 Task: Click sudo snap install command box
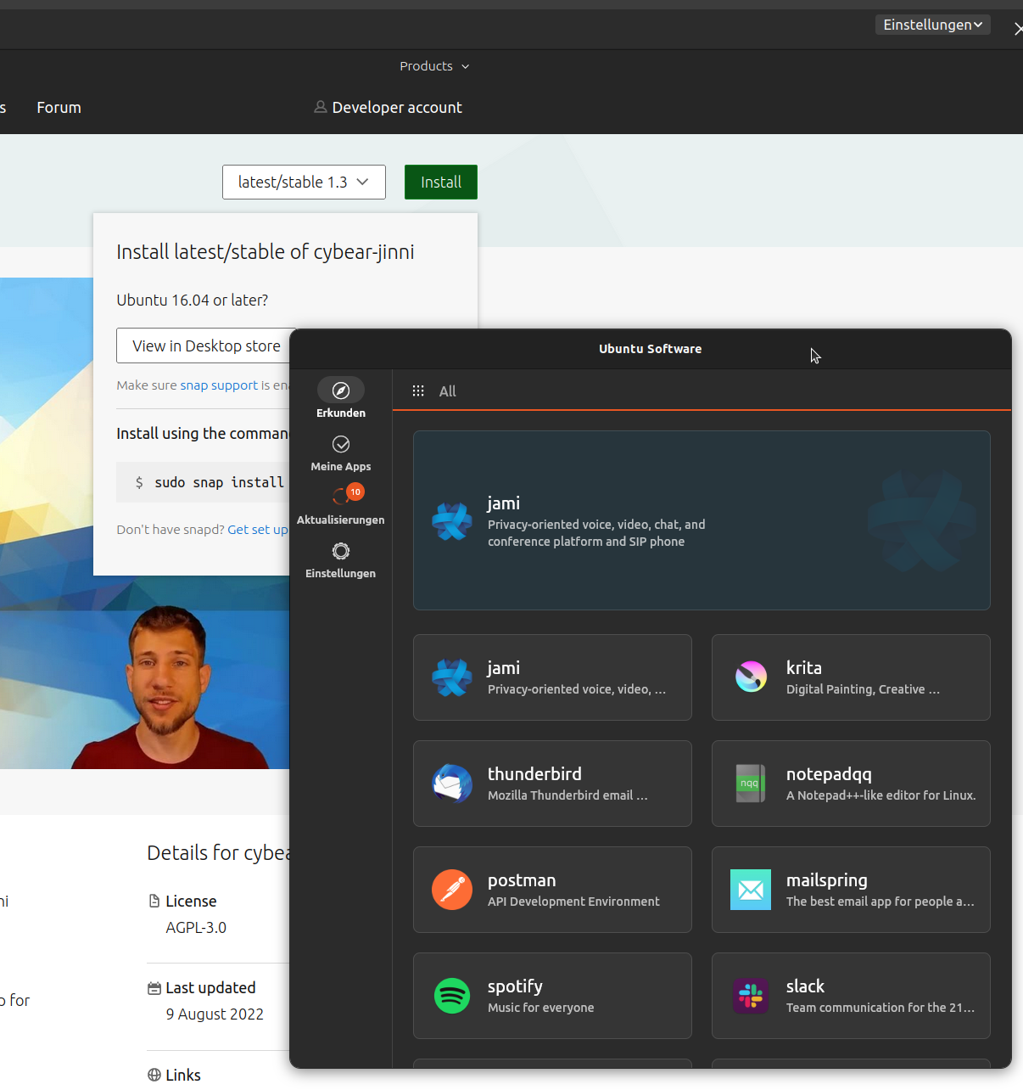[x=204, y=482]
